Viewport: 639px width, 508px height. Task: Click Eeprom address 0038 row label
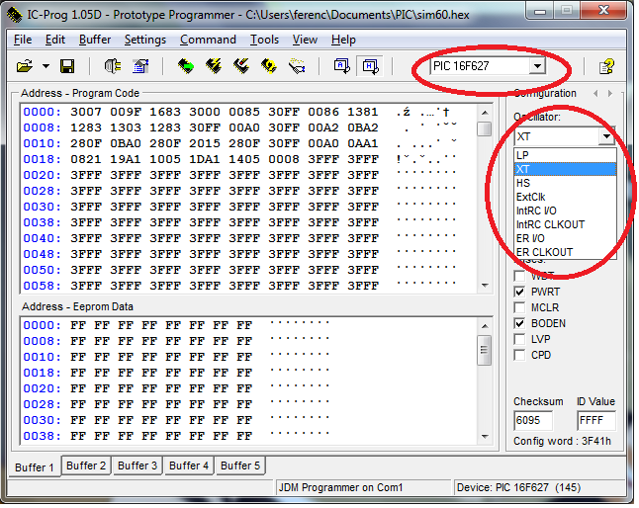tap(42, 437)
